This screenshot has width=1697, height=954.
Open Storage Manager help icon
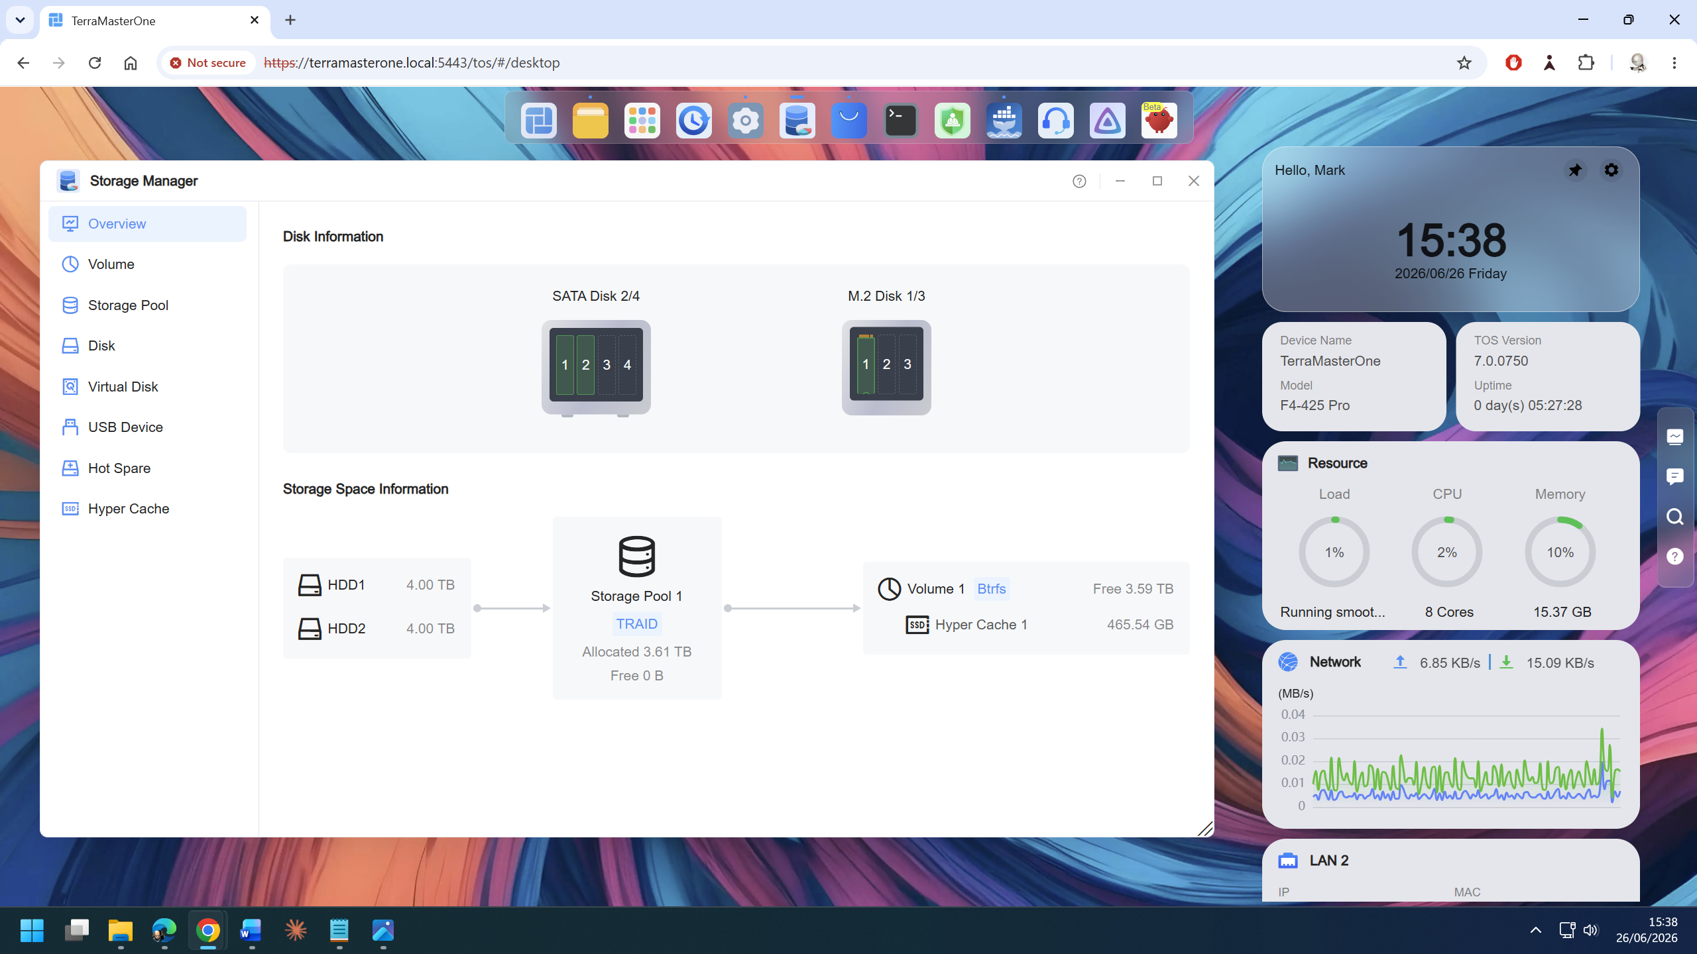(x=1079, y=181)
